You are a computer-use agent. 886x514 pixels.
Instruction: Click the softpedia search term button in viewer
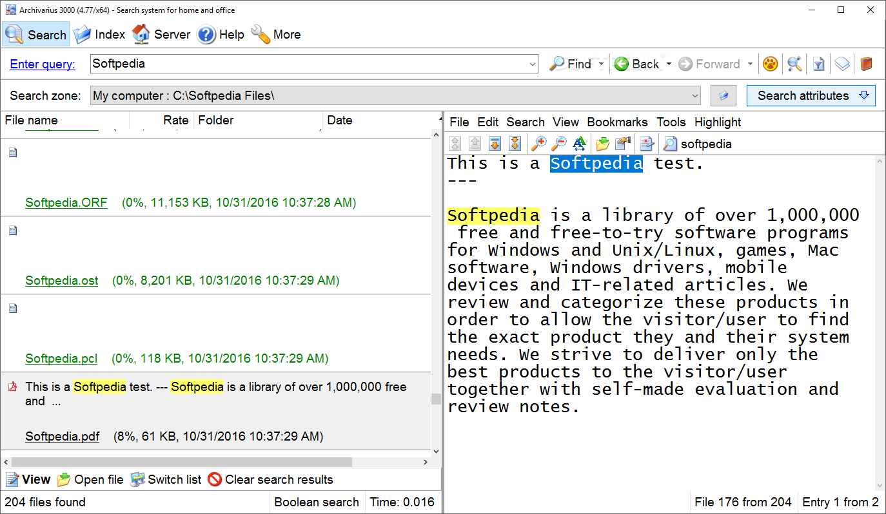(698, 144)
